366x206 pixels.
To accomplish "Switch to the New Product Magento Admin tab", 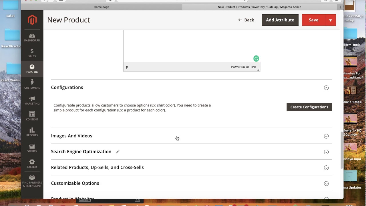I will [x=259, y=7].
